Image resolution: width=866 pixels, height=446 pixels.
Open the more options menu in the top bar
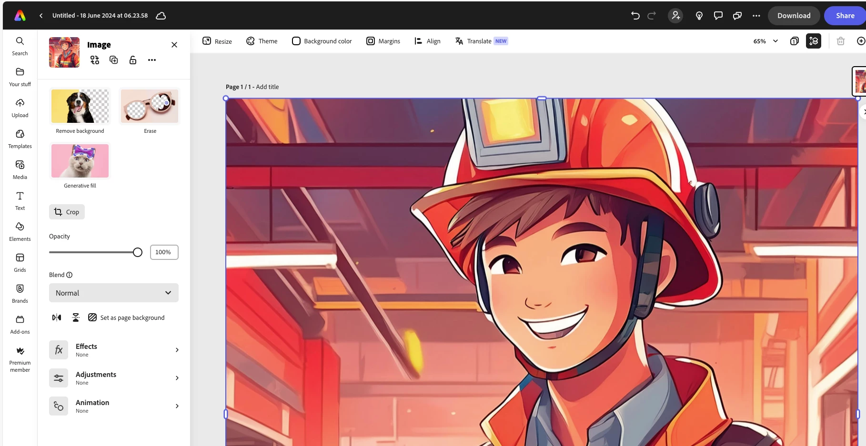[x=756, y=16]
